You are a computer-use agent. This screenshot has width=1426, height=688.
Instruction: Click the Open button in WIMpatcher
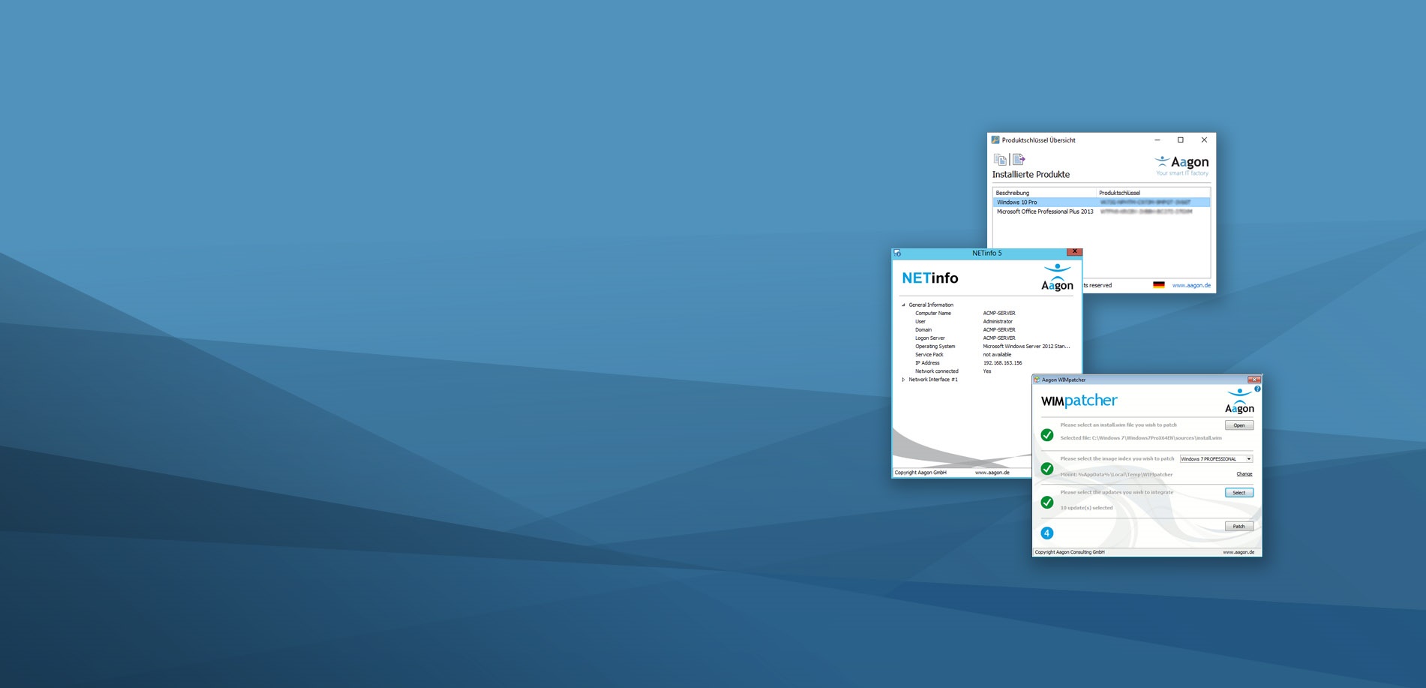(1239, 425)
